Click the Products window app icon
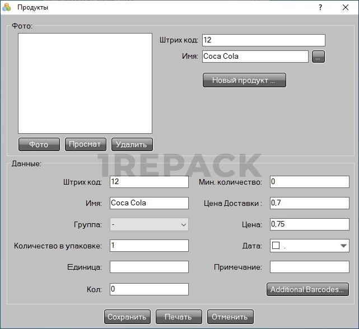The width and height of the screenshot is (359, 329). [7, 7]
